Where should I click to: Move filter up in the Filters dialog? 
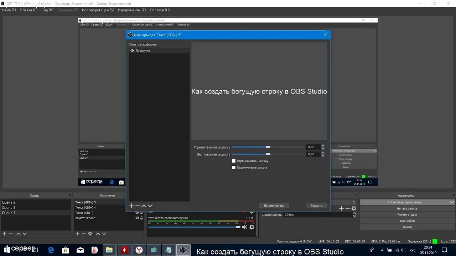144,206
